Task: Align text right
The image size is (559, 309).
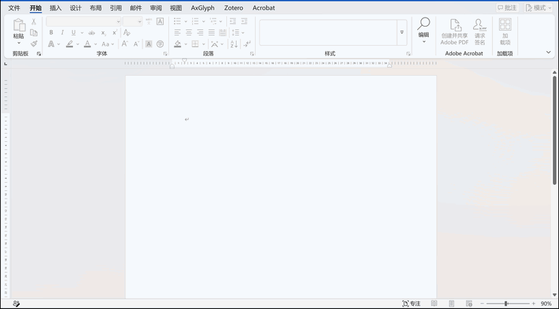Action: [200, 33]
